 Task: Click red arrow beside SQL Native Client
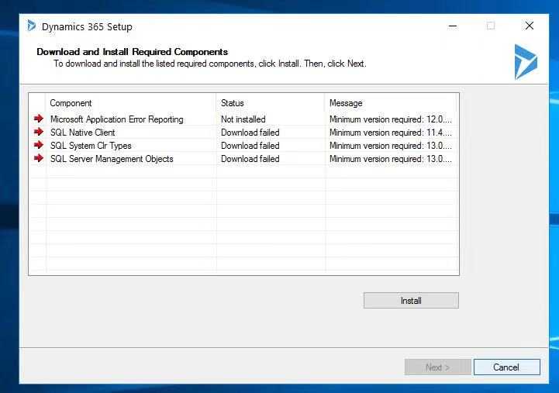click(x=39, y=132)
